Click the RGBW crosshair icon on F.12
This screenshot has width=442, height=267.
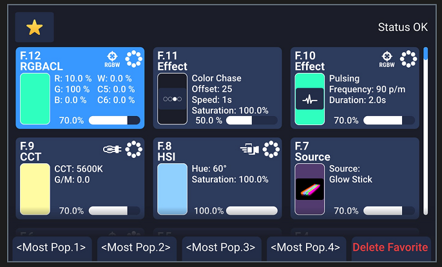[112, 59]
